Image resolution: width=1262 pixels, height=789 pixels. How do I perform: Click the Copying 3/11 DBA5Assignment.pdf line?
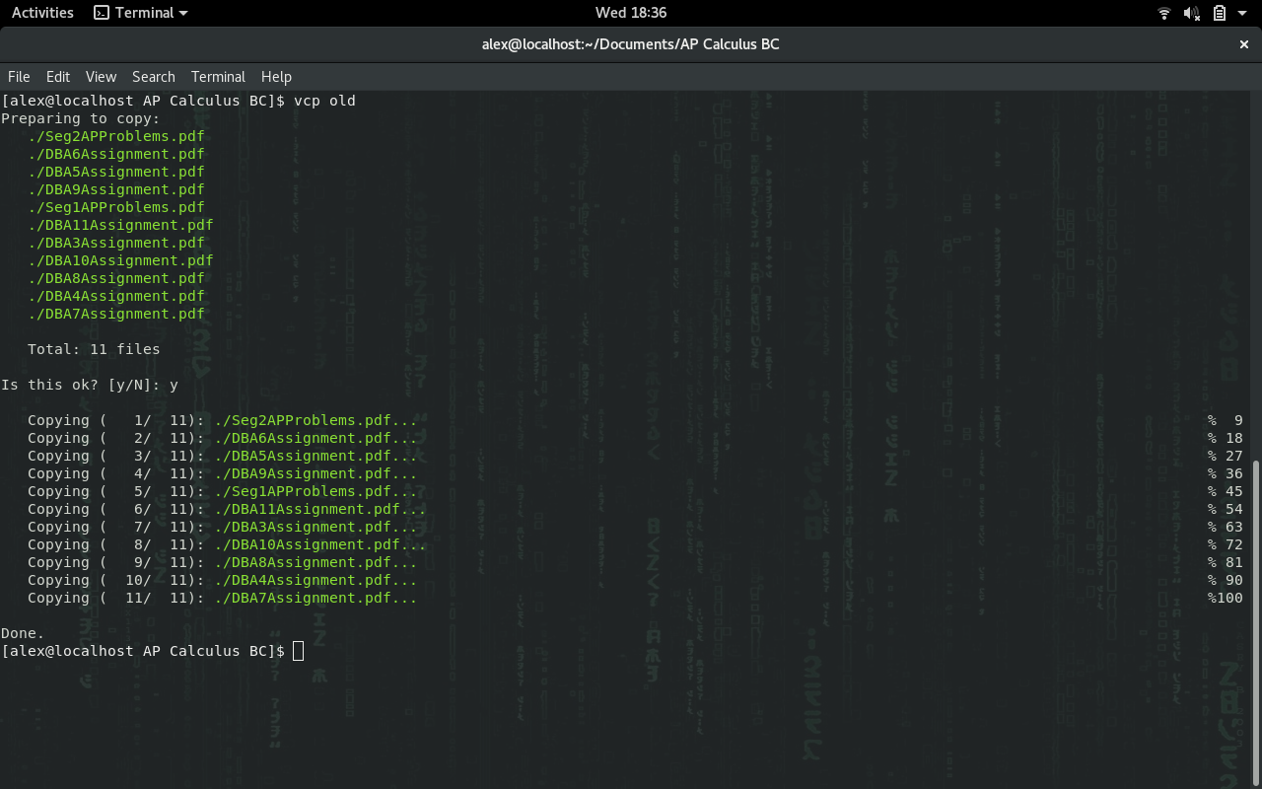223,456
